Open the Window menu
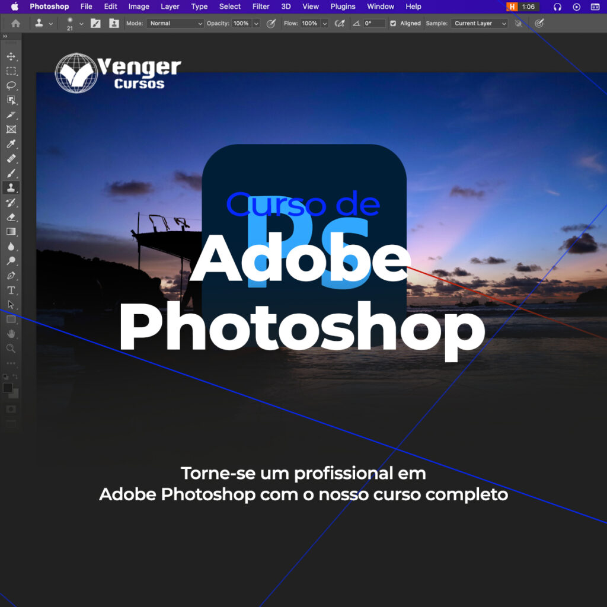 (x=380, y=7)
